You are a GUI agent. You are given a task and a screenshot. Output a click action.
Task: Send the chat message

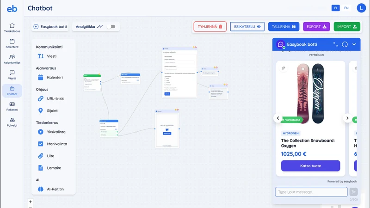point(353,192)
